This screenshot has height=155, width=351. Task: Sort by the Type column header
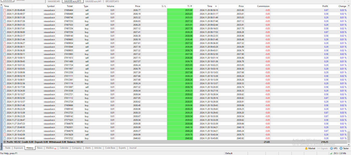coord(86,6)
